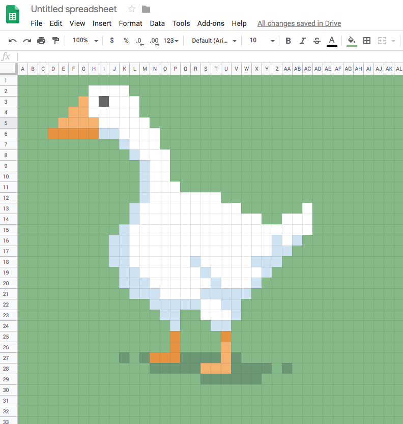Screen dimensions: 403x424
Task: Open the Default (Arial) font dropdown
Action: click(x=214, y=41)
